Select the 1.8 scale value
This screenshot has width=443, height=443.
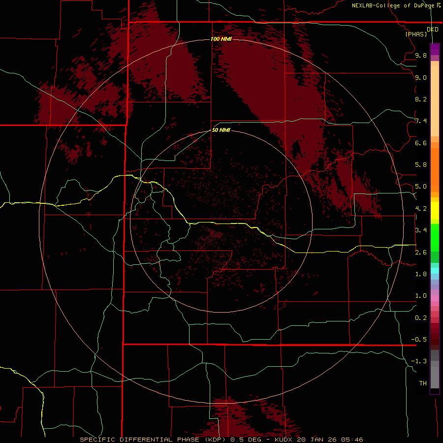(x=421, y=274)
